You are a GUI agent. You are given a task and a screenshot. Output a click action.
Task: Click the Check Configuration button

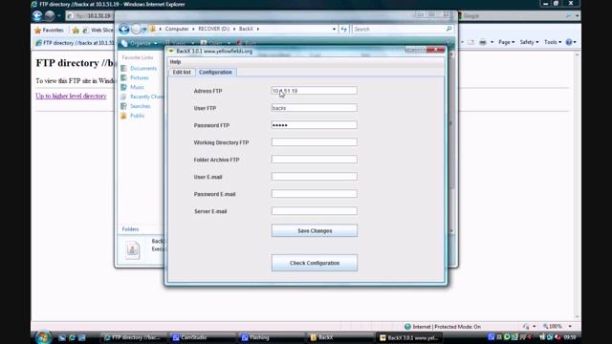(x=315, y=263)
